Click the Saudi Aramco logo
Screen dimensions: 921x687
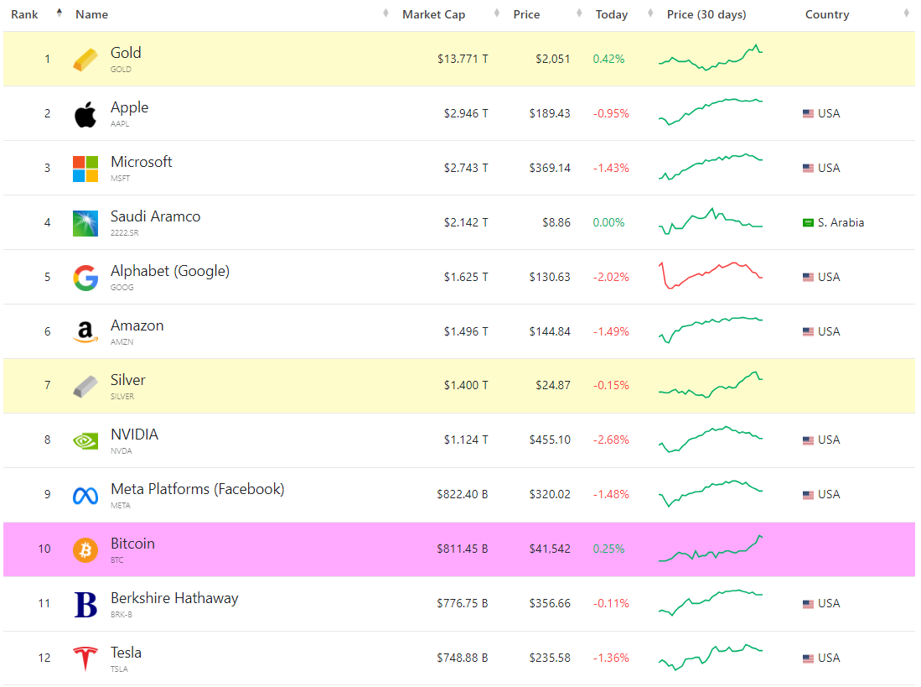coord(85,223)
